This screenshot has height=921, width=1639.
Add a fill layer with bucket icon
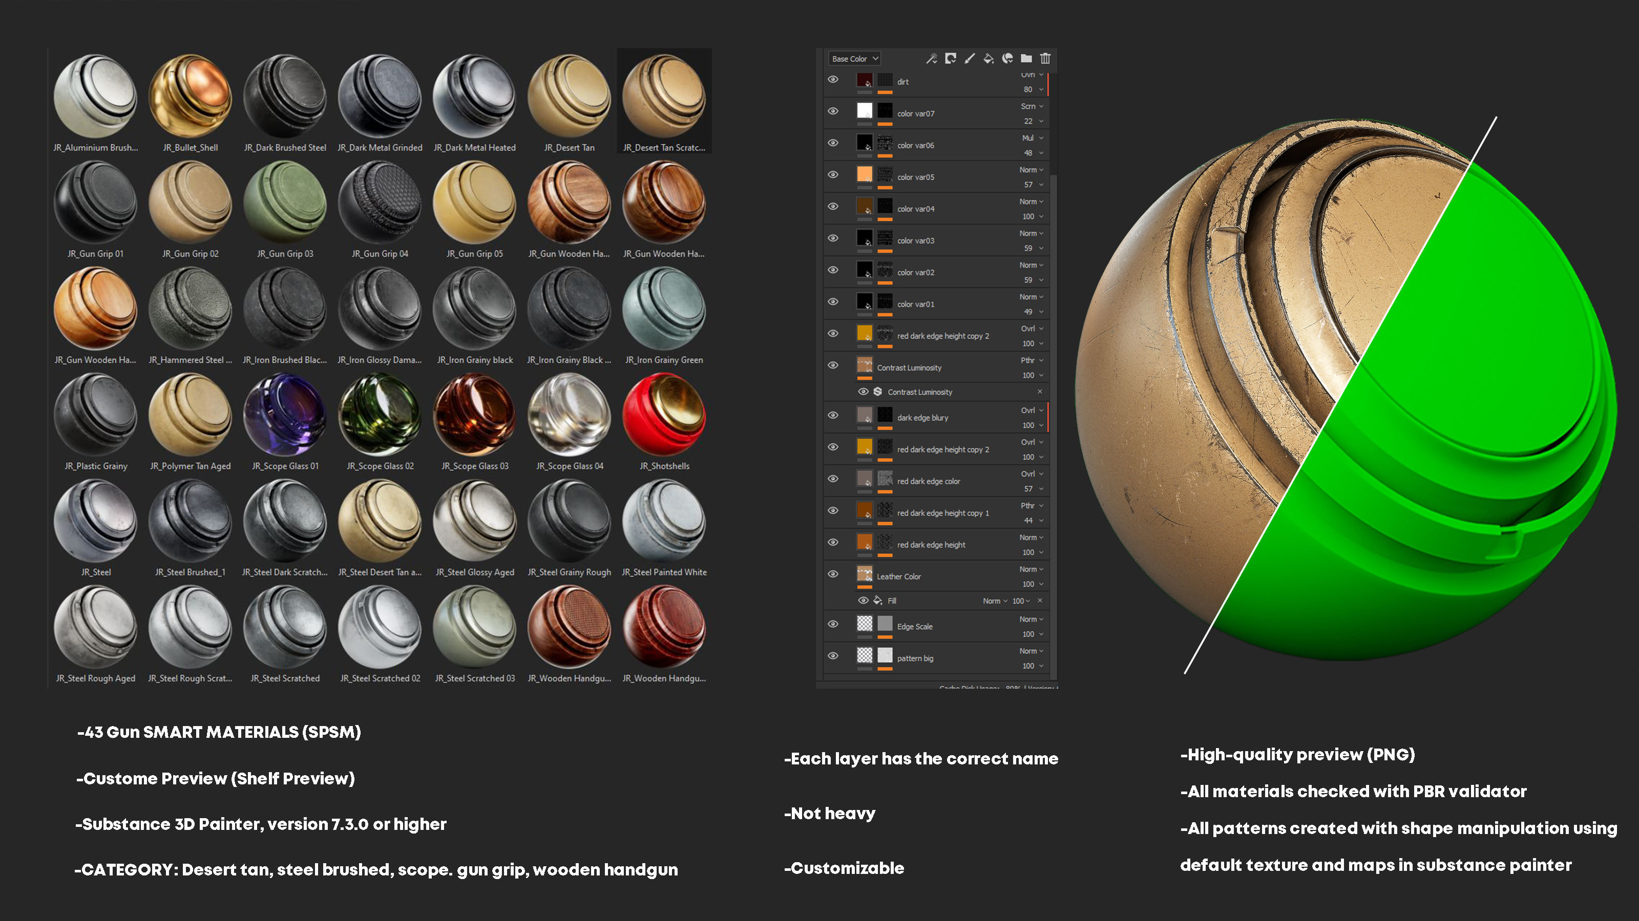click(988, 58)
